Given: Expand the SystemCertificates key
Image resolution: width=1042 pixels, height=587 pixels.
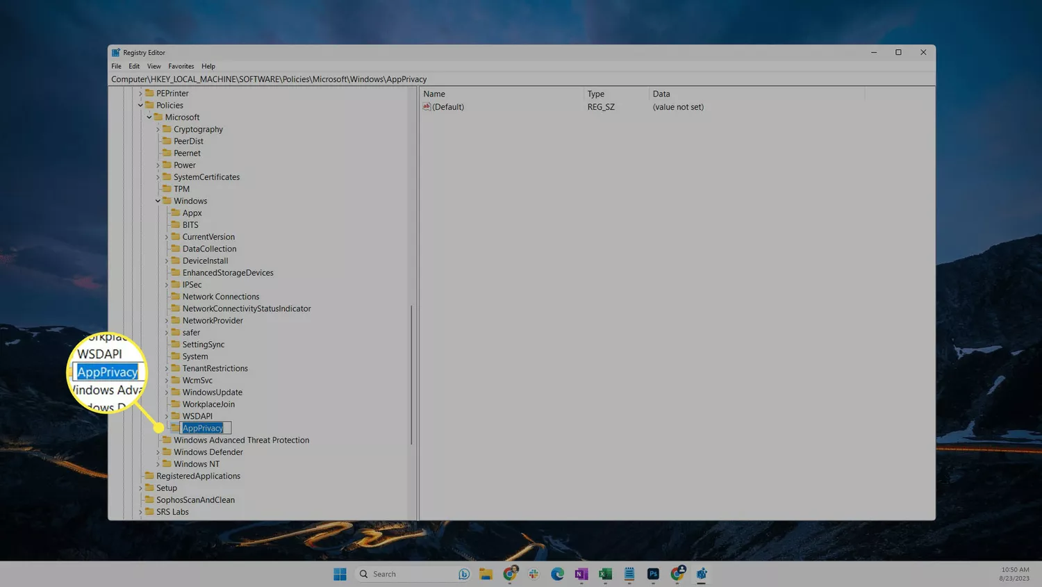Looking at the screenshot, I should (x=158, y=177).
